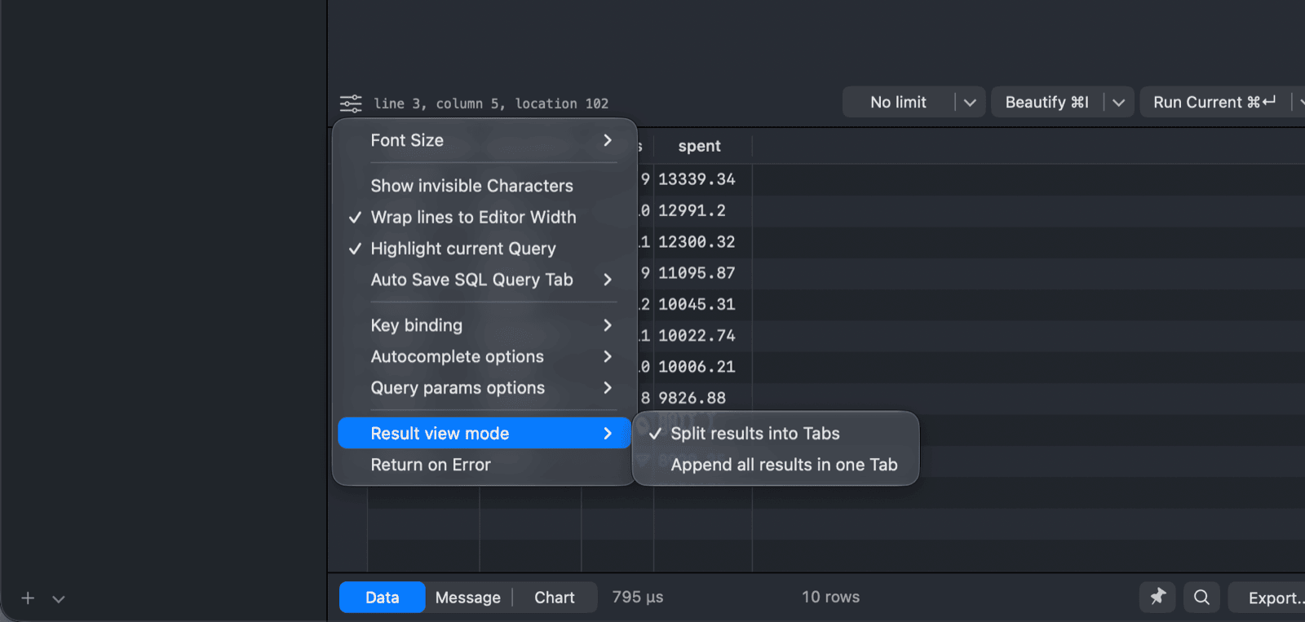1305x622 pixels.
Task: Expand Auto Save SQL Query Tab submenu
Action: [484, 280]
